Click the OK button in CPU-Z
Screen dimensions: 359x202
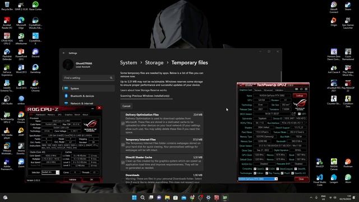click(x=91, y=180)
